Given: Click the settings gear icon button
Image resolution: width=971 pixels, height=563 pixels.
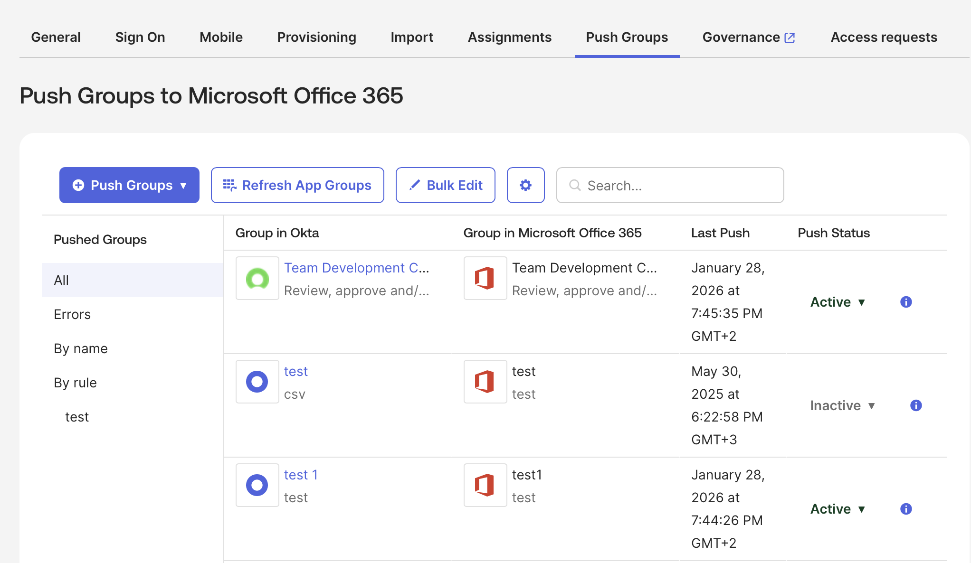Looking at the screenshot, I should [525, 185].
